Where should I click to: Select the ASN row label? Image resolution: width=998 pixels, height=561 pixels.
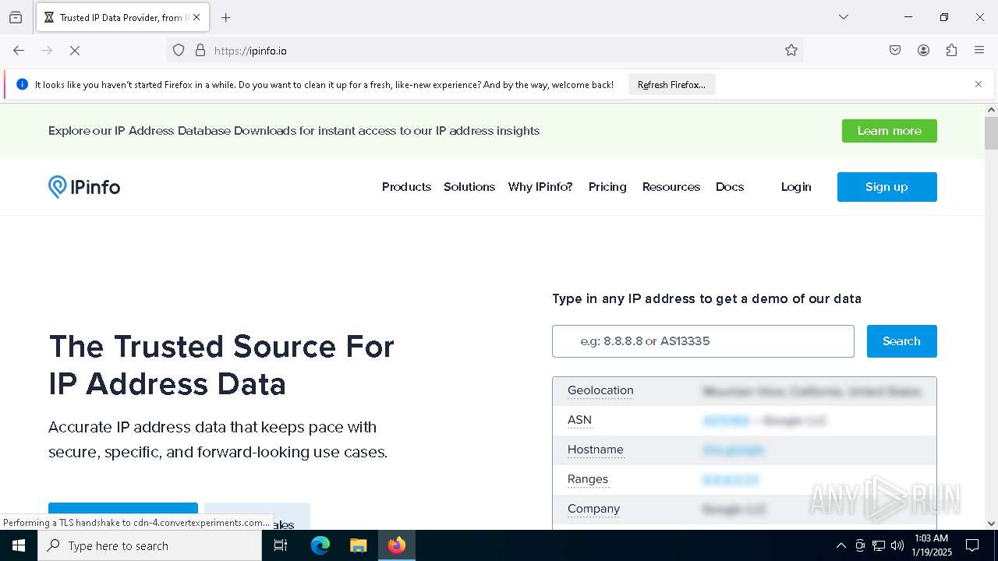click(579, 420)
